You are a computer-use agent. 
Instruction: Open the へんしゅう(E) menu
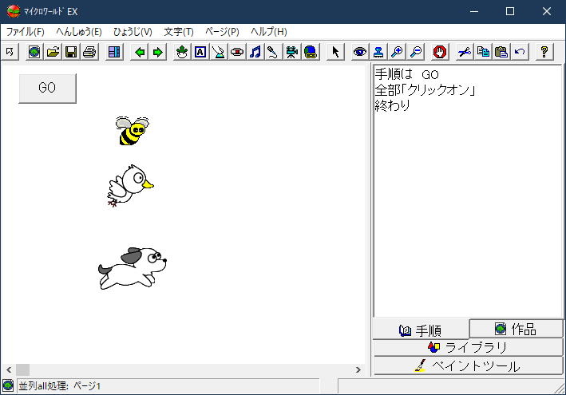(x=79, y=32)
